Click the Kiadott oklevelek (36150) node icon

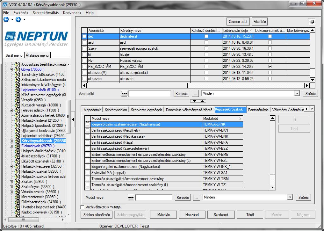17,212
